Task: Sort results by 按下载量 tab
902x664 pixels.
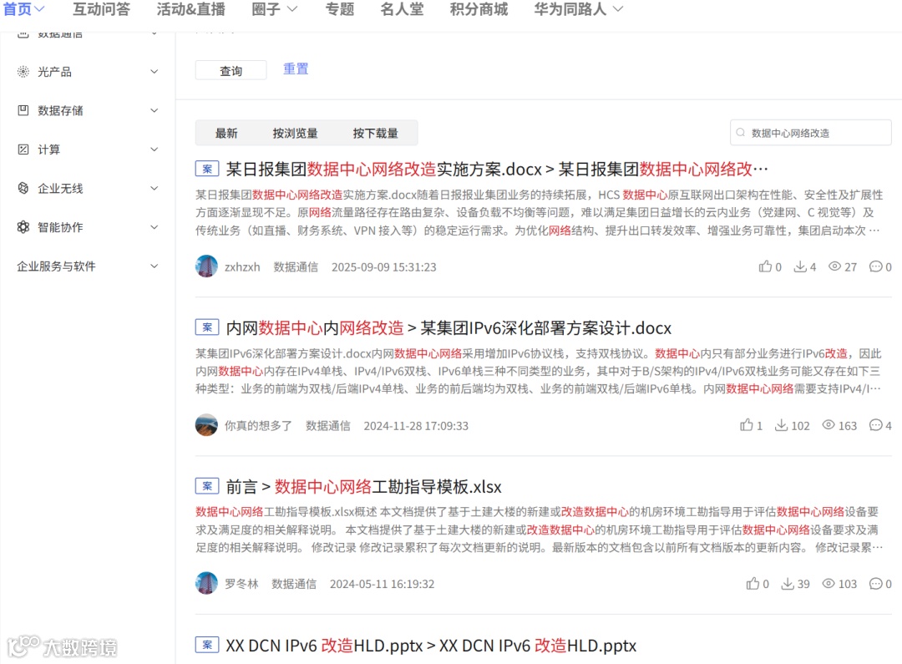Action: (x=376, y=133)
